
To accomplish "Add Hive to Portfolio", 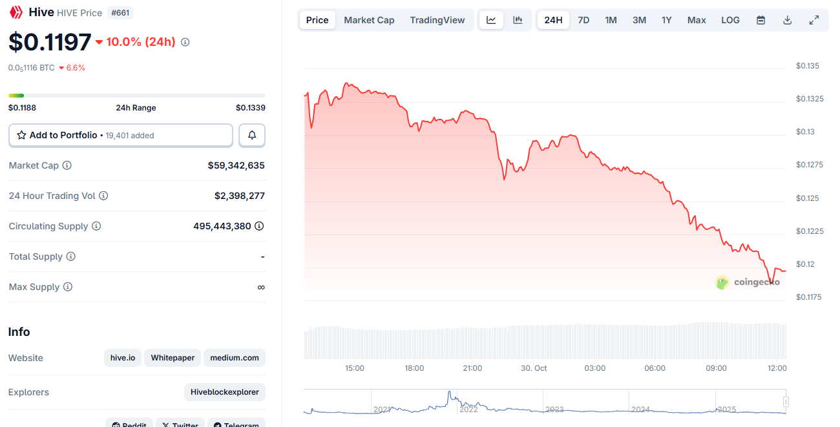I will (x=120, y=136).
